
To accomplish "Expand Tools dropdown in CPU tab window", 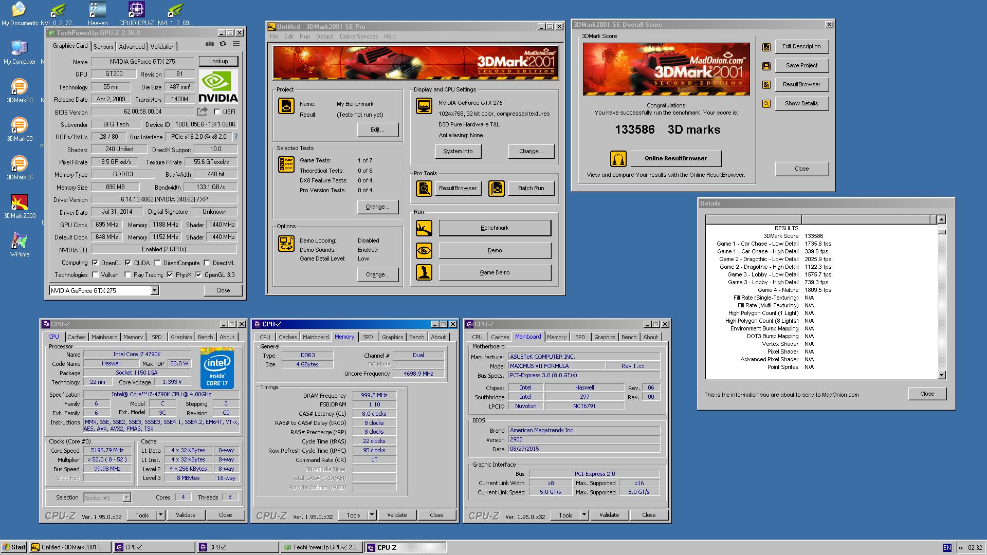I will 160,515.
